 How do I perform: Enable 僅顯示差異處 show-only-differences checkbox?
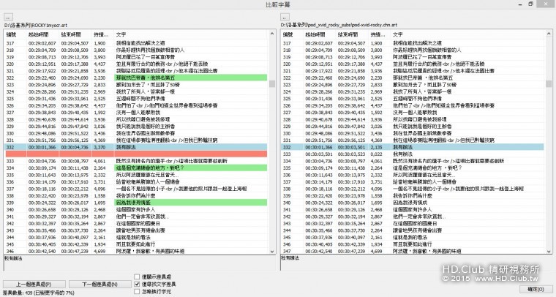click(137, 277)
